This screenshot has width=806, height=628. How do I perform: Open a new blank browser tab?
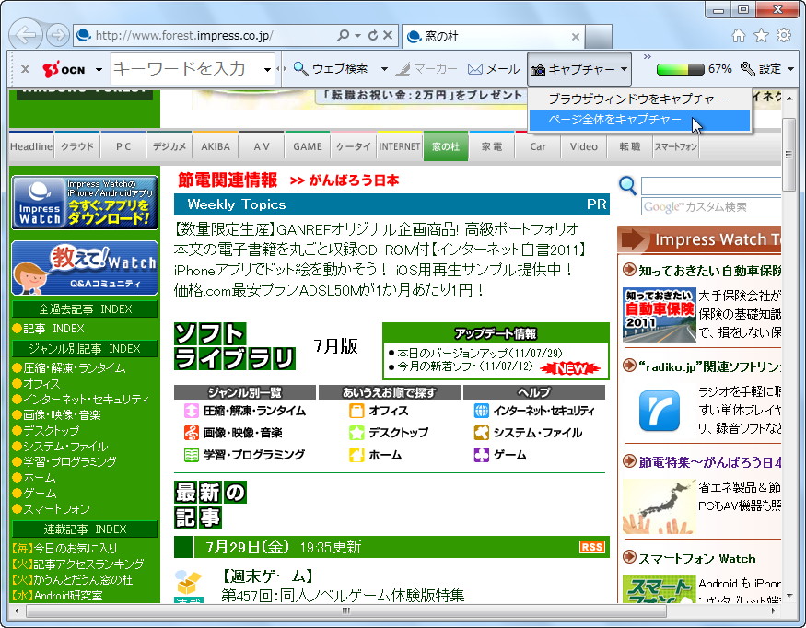tap(599, 37)
